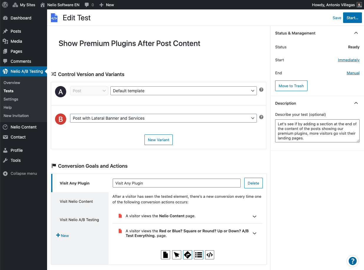Select the Visit Nelio Content goal tab
This screenshot has width=364, height=270.
coord(80,201)
